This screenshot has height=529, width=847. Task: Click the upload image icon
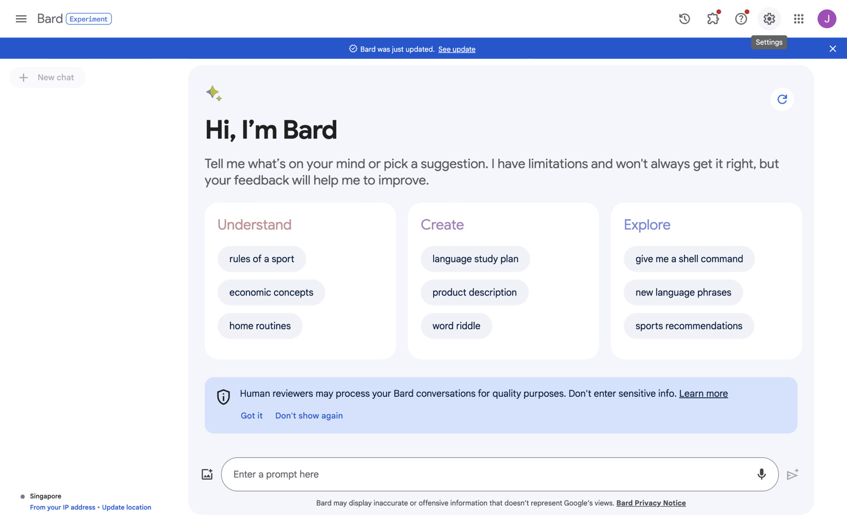(x=207, y=474)
